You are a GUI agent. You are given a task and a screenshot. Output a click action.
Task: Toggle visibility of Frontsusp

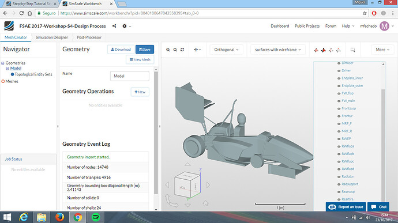click(x=339, y=108)
